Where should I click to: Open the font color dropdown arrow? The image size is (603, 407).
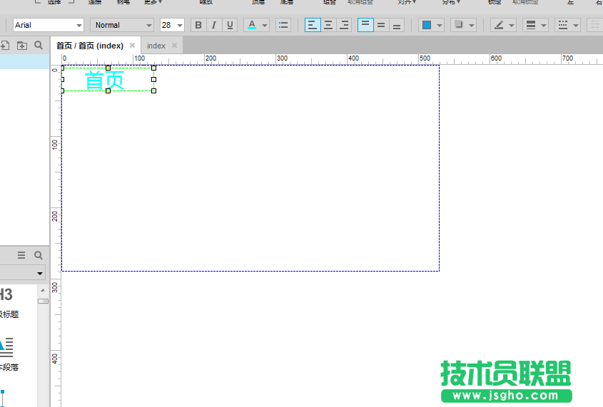[x=265, y=26]
